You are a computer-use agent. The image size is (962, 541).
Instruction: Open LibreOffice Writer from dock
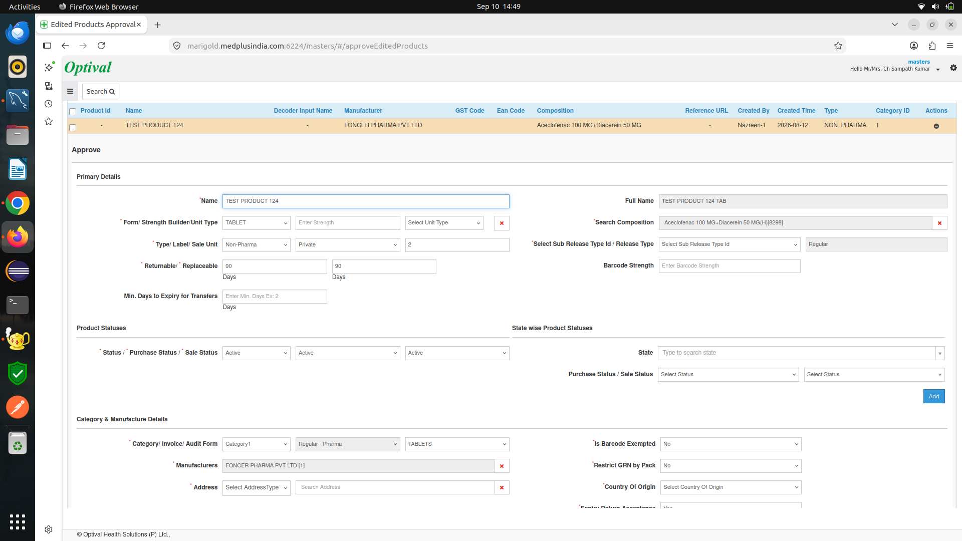[18, 169]
